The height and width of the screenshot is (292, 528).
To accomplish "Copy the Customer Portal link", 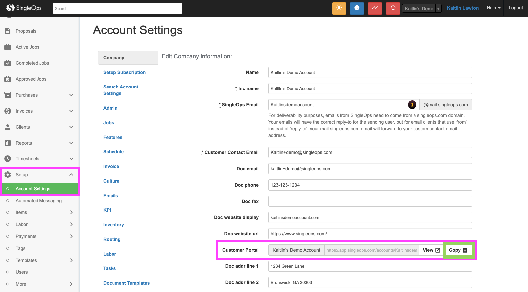I will (458, 250).
